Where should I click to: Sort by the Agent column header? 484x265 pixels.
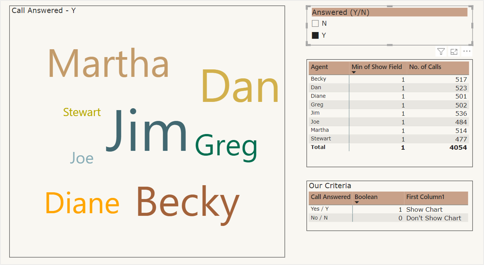(x=319, y=67)
